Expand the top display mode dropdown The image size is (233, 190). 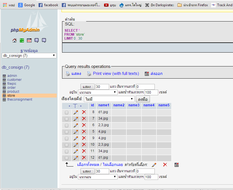(98, 92)
